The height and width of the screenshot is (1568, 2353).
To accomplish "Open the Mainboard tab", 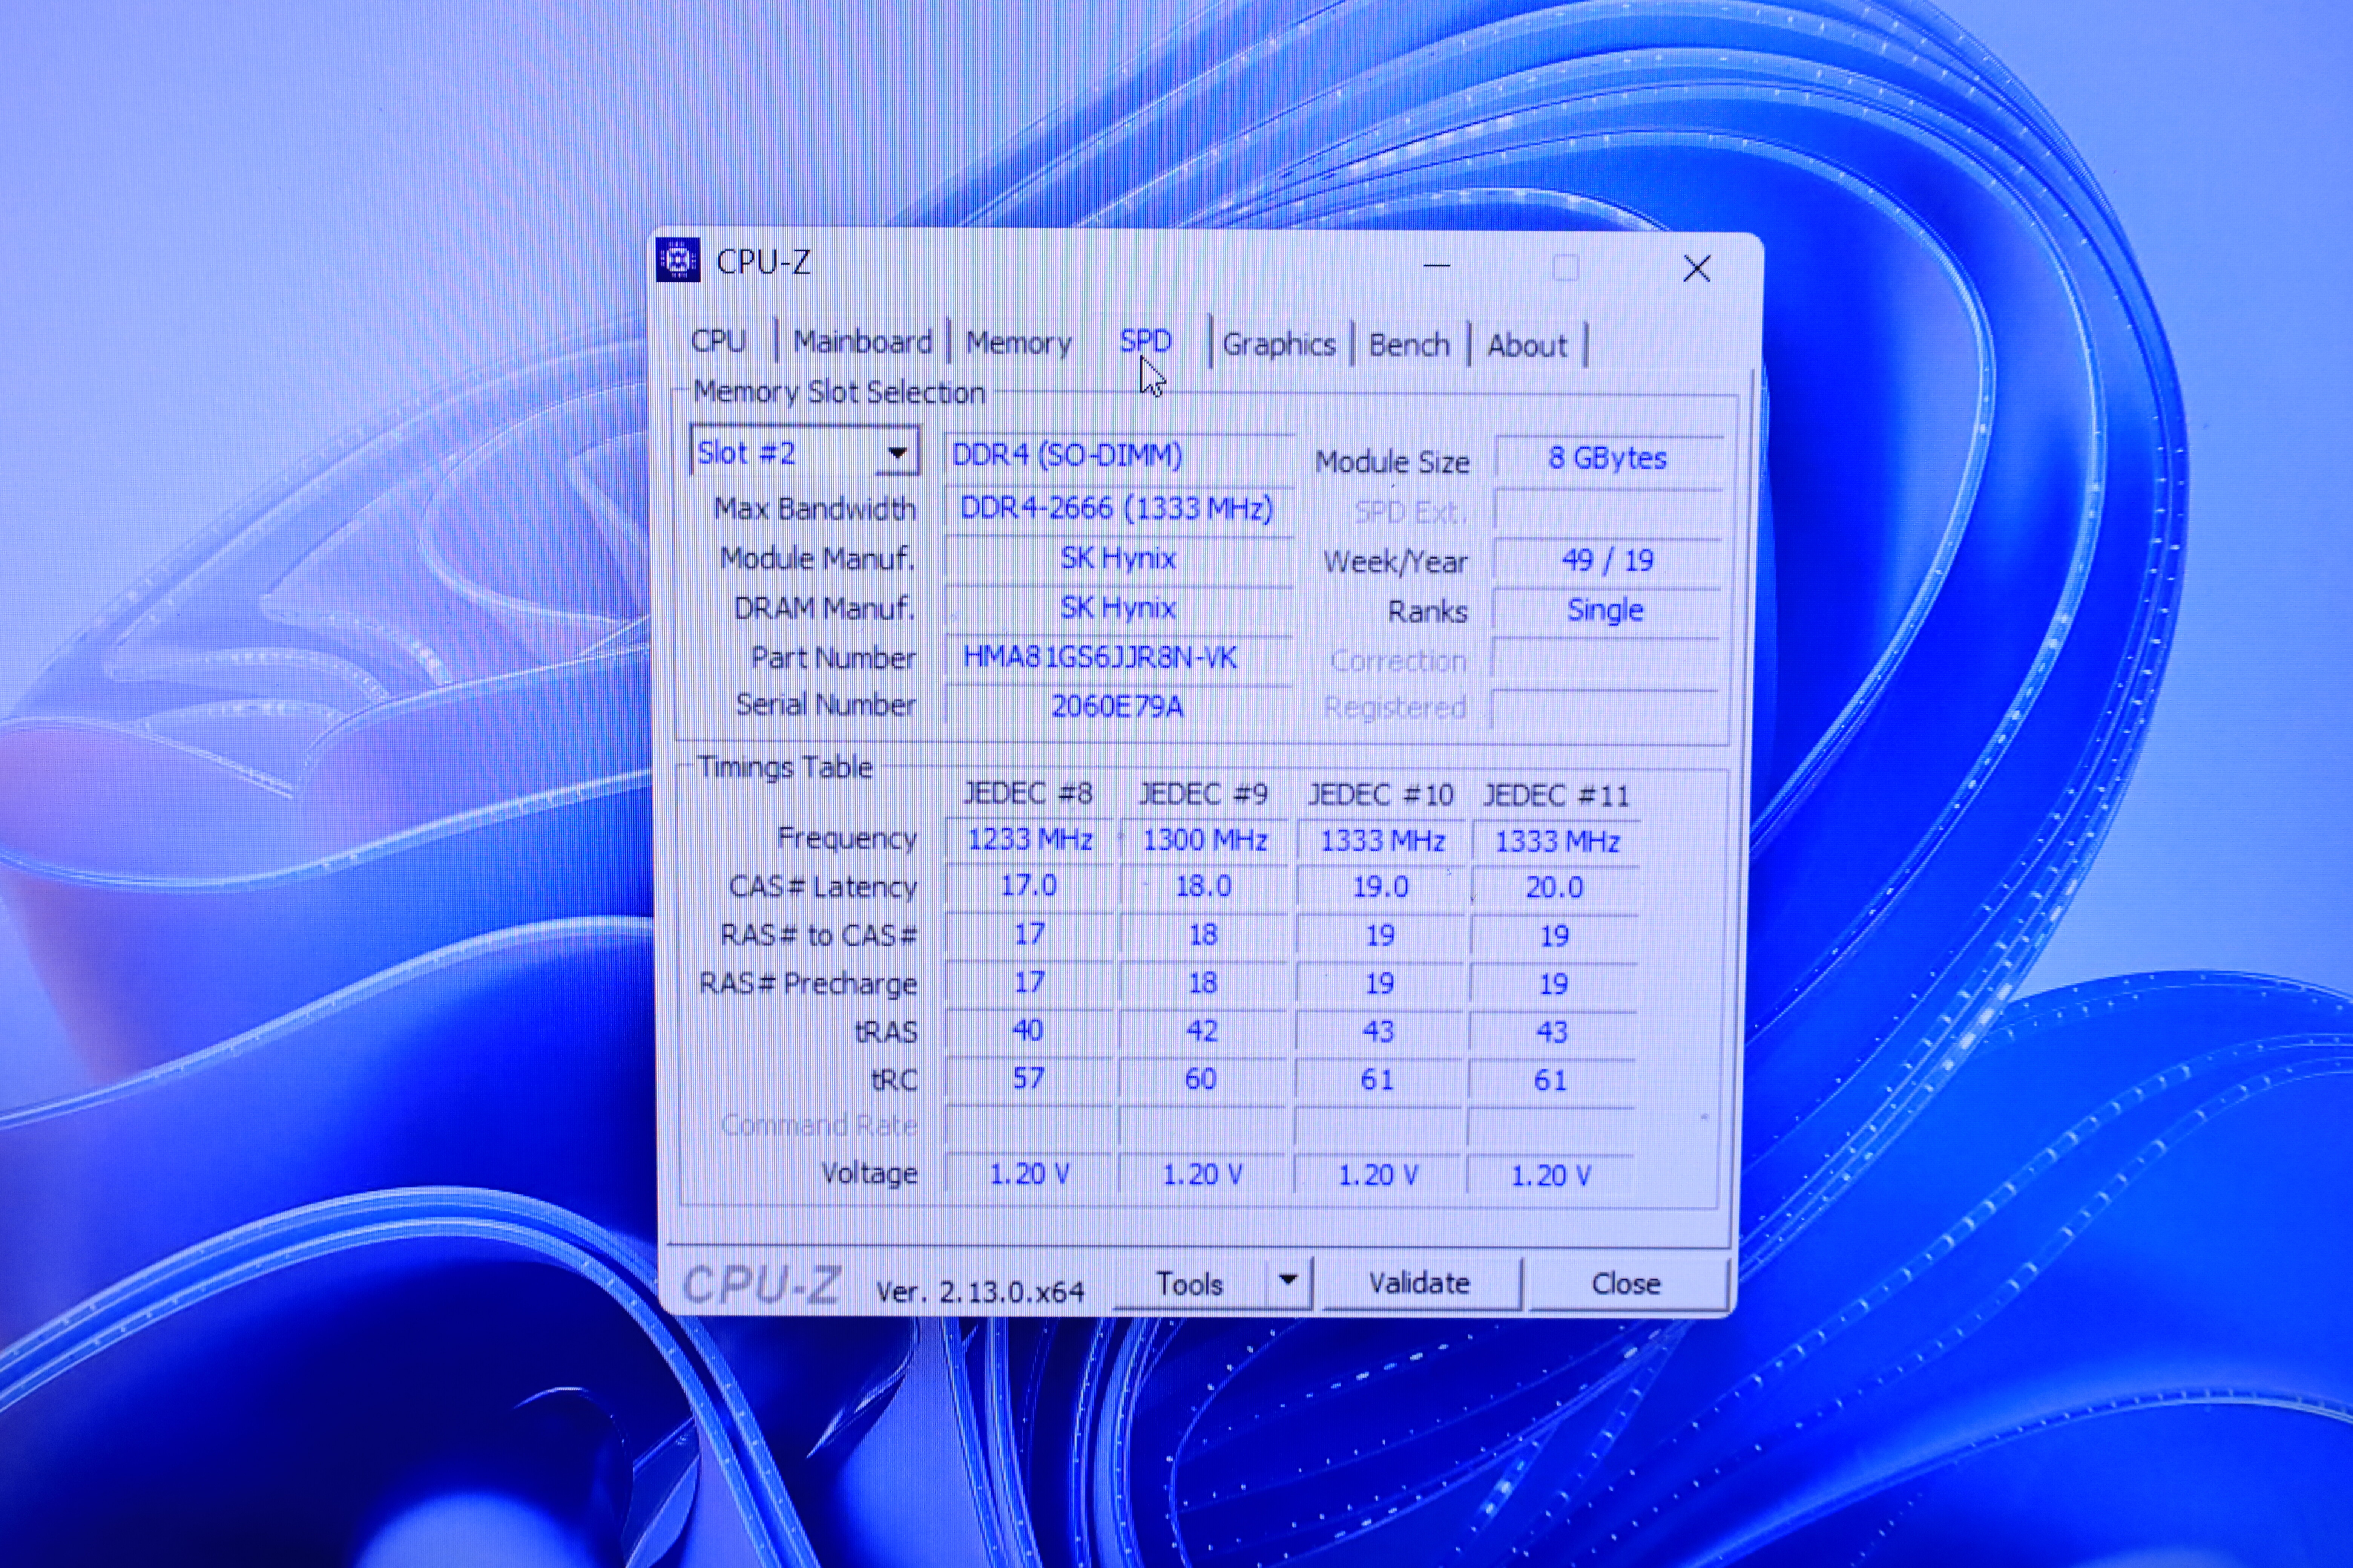I will [862, 342].
